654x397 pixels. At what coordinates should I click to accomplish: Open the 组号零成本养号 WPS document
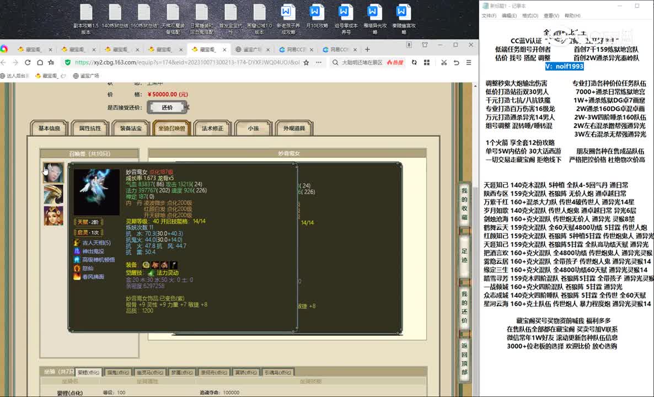[346, 19]
